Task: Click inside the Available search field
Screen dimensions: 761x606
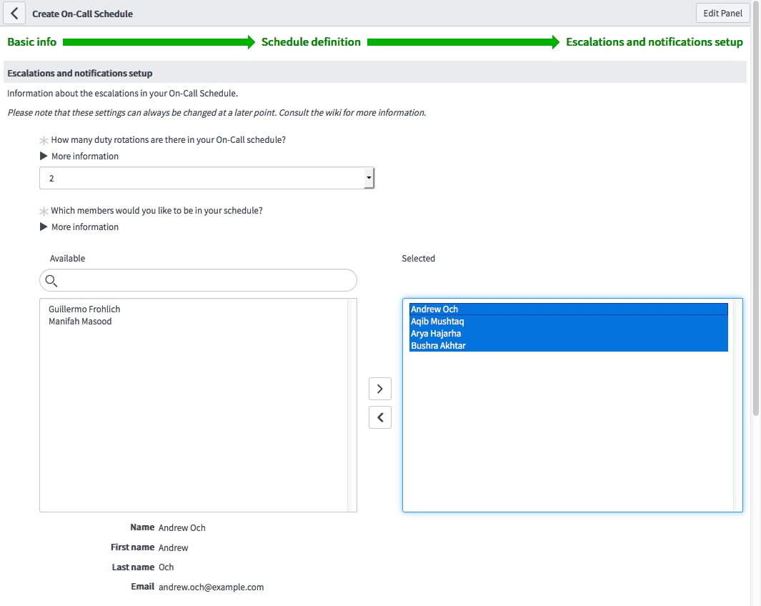Action: (x=200, y=280)
